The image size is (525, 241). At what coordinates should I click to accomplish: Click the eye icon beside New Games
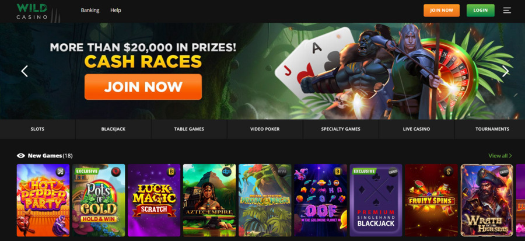(21, 156)
